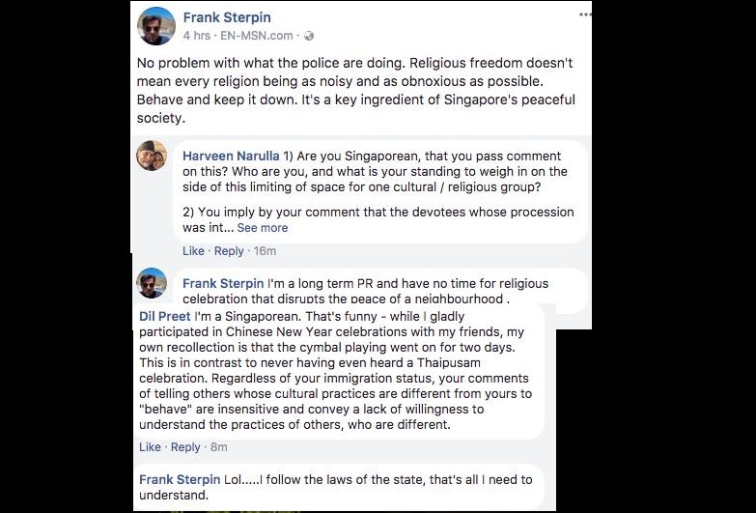
Task: Open Frank Sterpin name in PR reply
Action: click(x=223, y=283)
